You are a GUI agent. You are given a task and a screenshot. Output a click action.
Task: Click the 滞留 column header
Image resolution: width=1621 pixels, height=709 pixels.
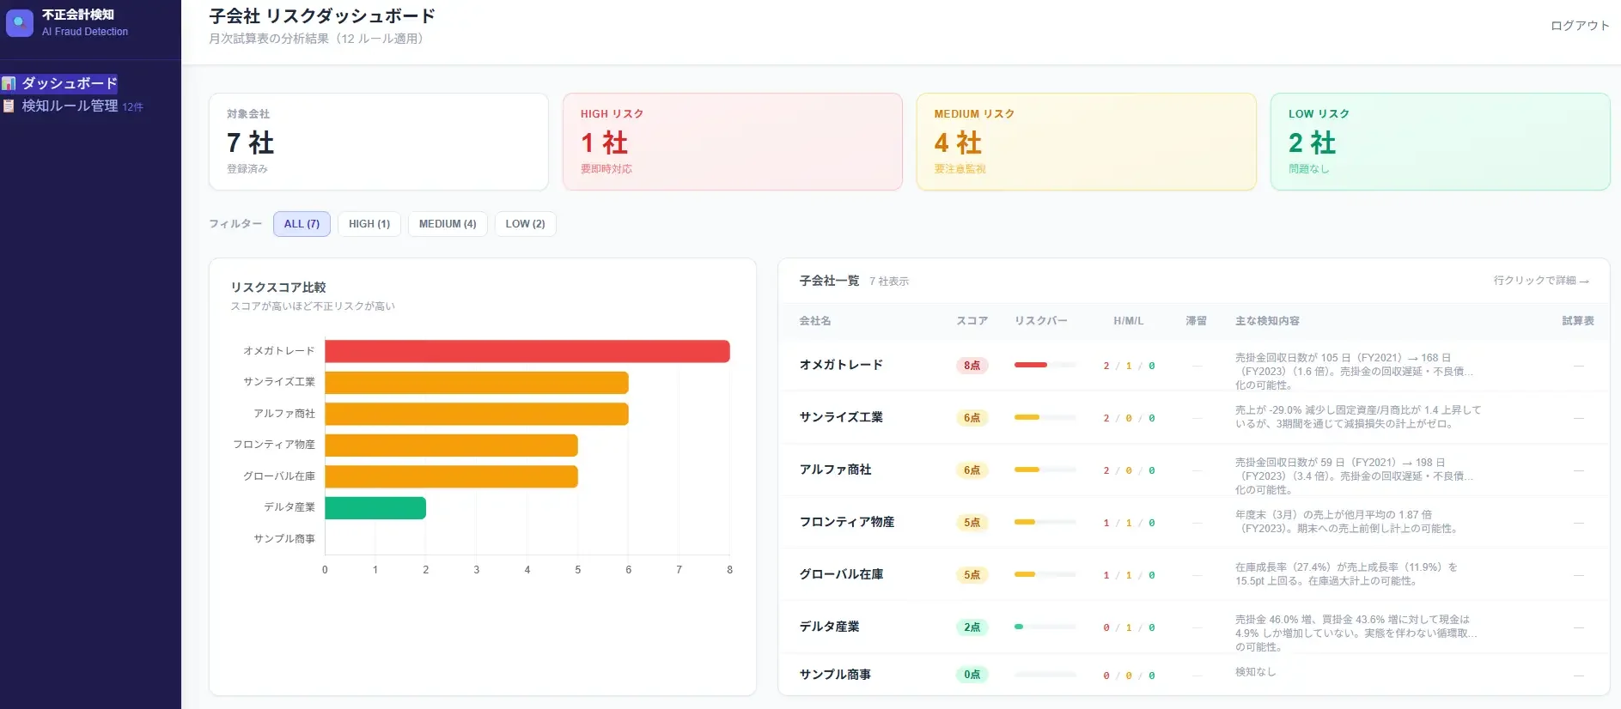(1196, 321)
